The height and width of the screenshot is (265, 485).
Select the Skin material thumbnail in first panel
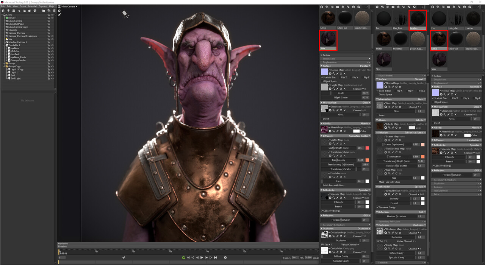tap(328, 40)
